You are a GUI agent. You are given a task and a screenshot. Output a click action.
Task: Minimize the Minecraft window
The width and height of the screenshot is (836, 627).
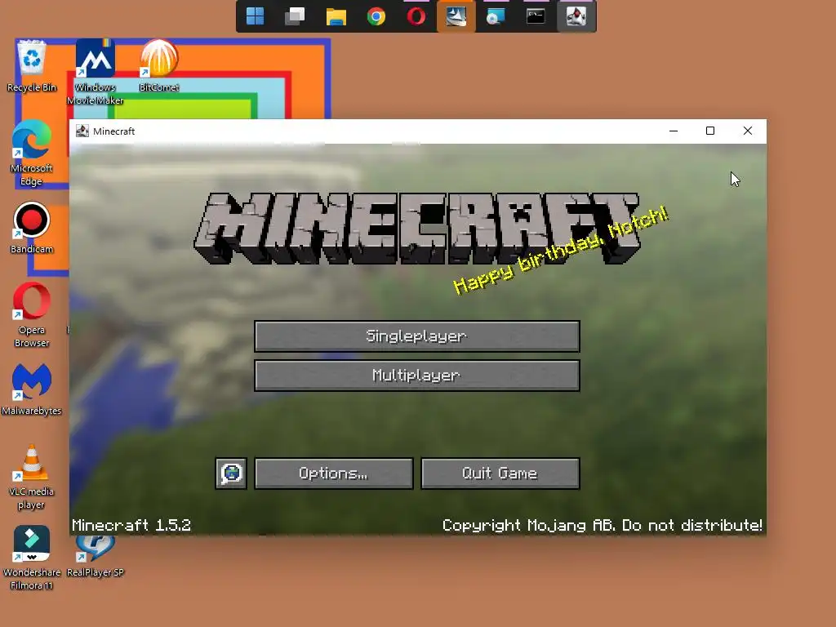point(674,131)
